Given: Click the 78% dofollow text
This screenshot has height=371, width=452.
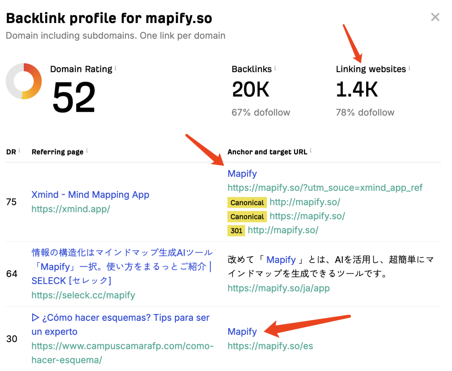Looking at the screenshot, I should click(365, 112).
